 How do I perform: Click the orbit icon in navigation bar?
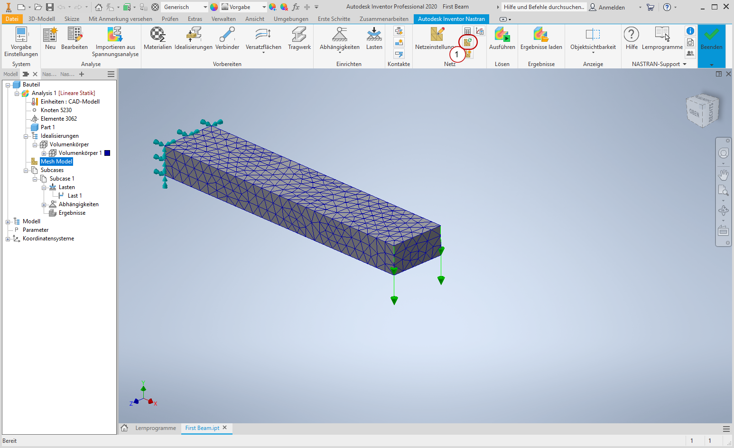tap(724, 210)
